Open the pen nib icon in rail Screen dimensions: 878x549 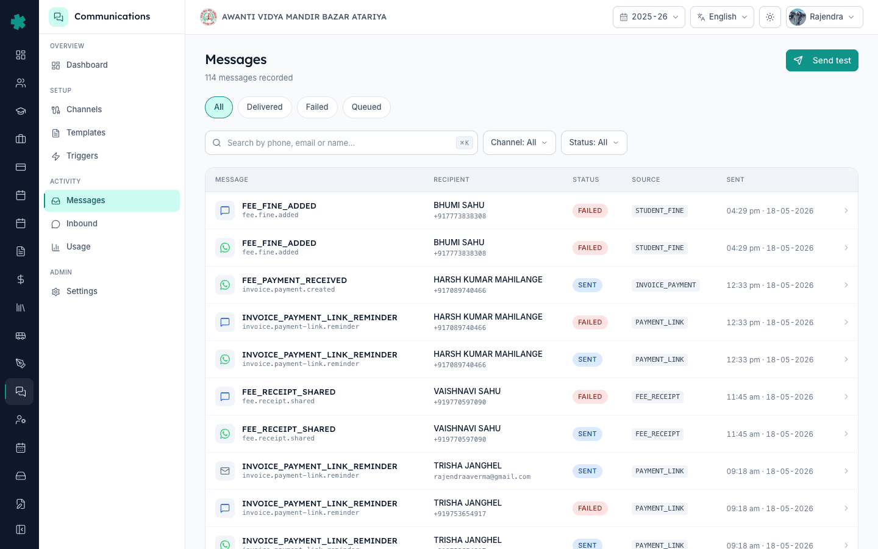[x=21, y=364]
